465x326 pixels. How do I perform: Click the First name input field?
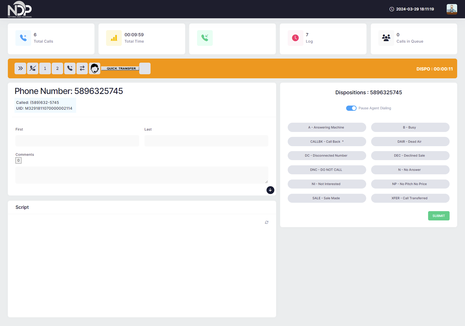tap(77, 141)
